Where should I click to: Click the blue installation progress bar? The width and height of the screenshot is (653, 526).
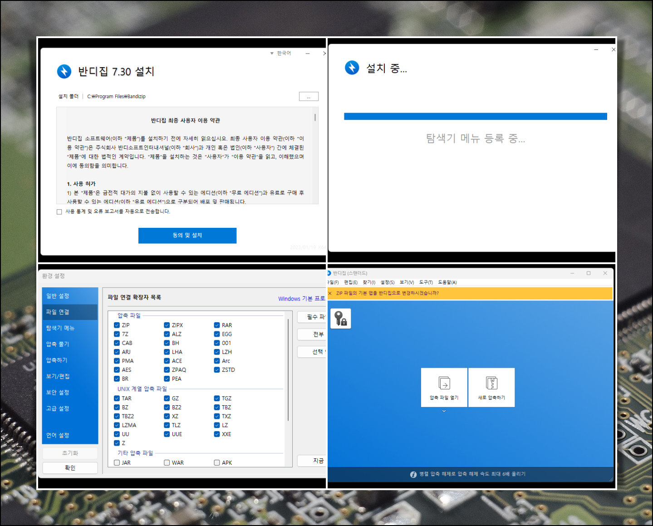pos(476,117)
